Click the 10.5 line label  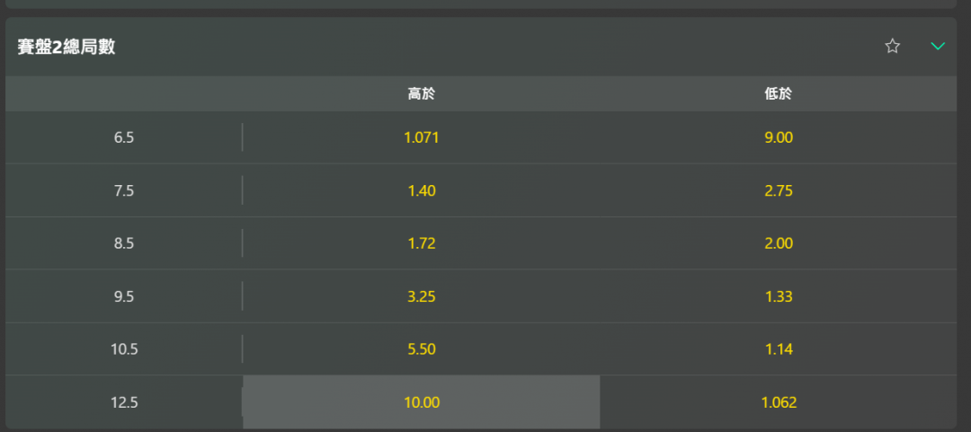coord(124,349)
